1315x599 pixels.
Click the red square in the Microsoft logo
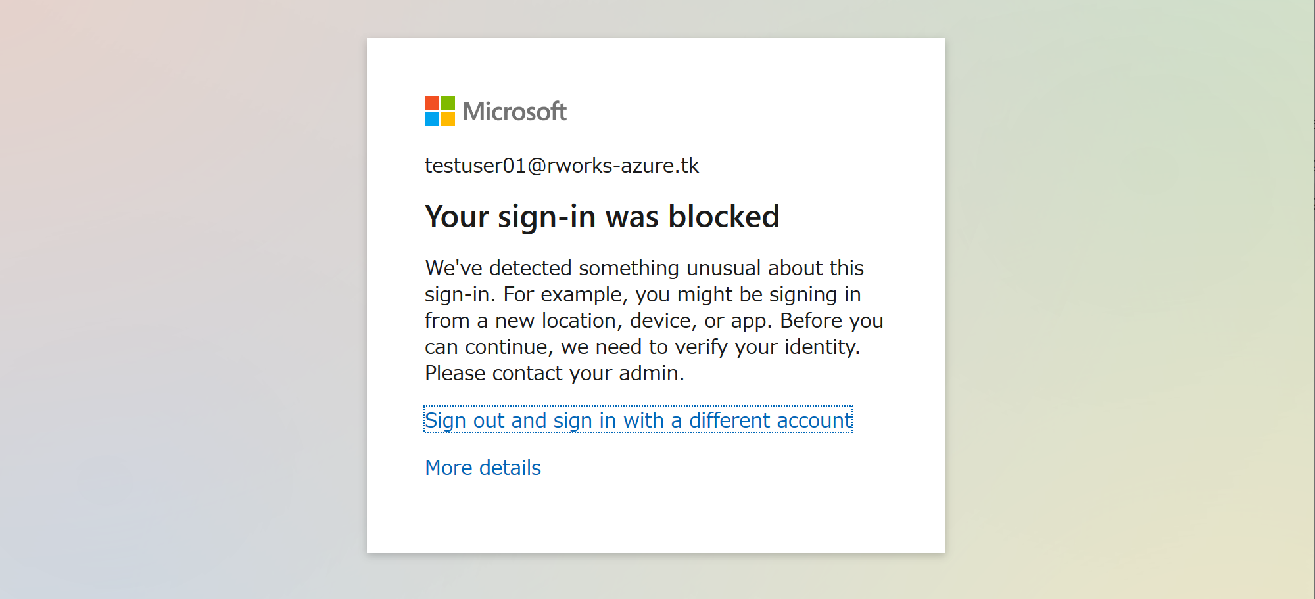pos(432,103)
